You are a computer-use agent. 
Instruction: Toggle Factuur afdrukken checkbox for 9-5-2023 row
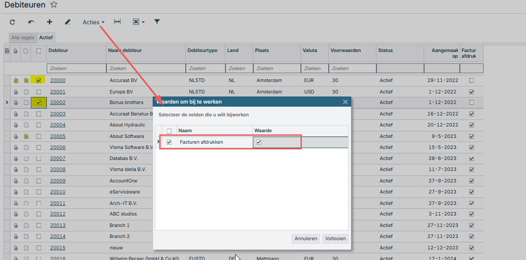(472, 136)
